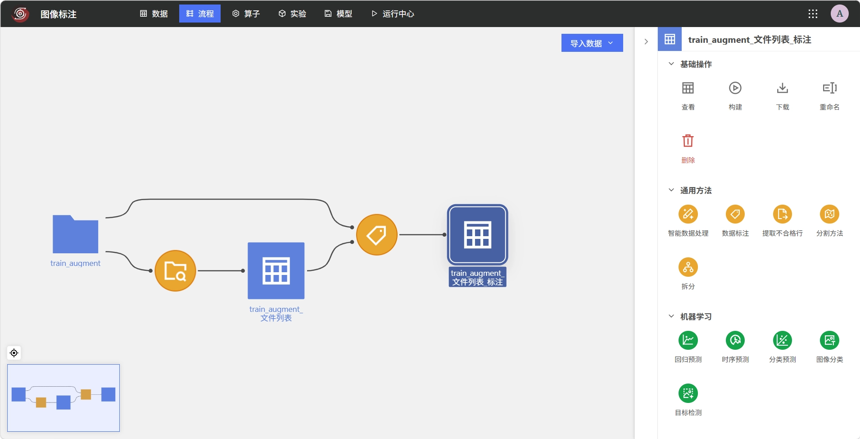Start 回归预测 machine learning
Image resolution: width=860 pixels, height=439 pixels.
688,340
